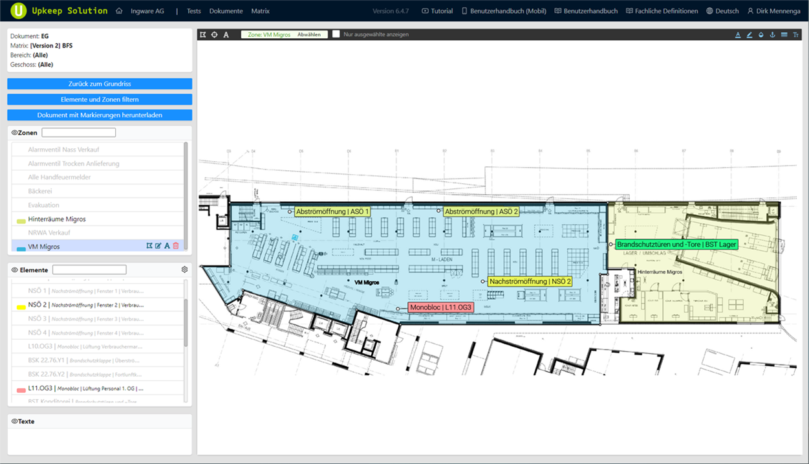Click the anchor icon in plan toolbar
Viewport: 809px width, 464px height.
(772, 34)
